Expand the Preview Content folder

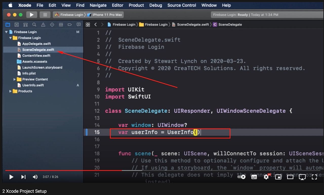coord(15,79)
